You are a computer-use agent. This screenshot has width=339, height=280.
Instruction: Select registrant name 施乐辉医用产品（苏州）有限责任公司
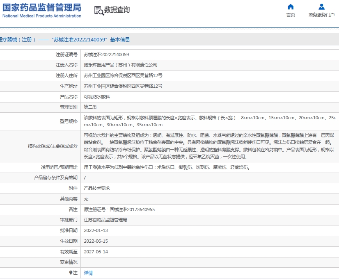click(x=121, y=65)
